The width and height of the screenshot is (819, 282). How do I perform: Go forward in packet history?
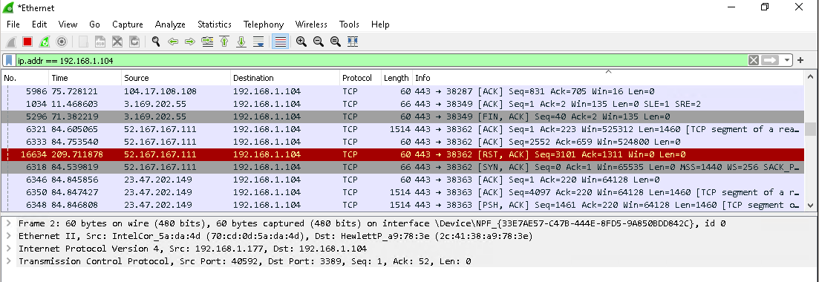pos(190,42)
